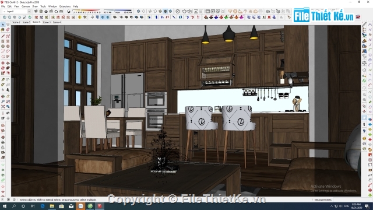Image resolution: width=373 pixels, height=210 pixels.
Task: Select the Tape Measure tool
Action: [3, 80]
